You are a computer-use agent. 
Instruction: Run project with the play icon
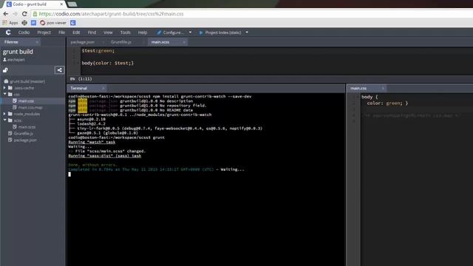(201, 33)
